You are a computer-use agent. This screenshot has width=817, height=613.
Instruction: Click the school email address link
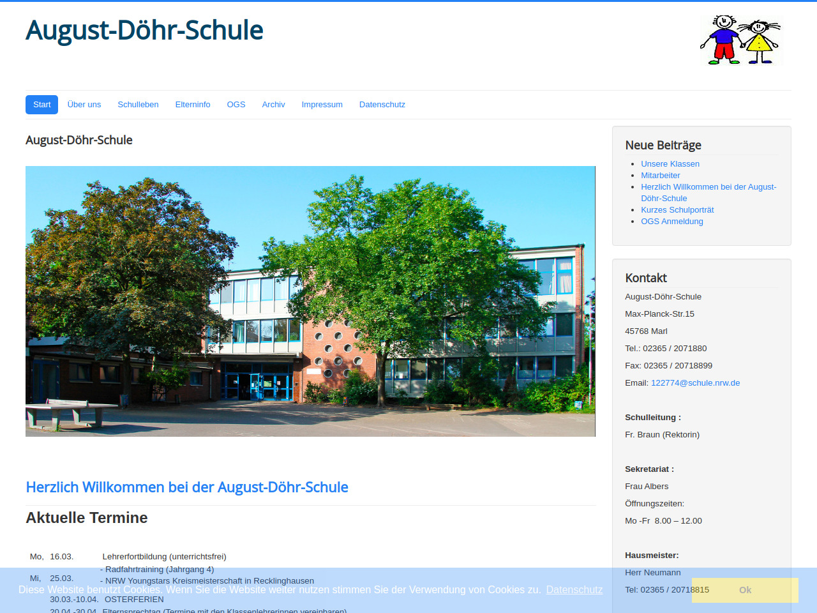[x=695, y=383]
